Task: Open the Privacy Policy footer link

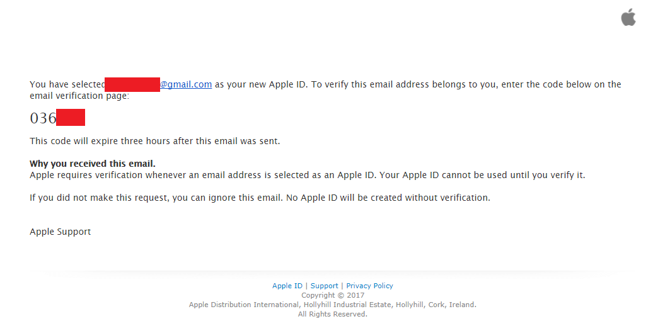Action: [369, 286]
